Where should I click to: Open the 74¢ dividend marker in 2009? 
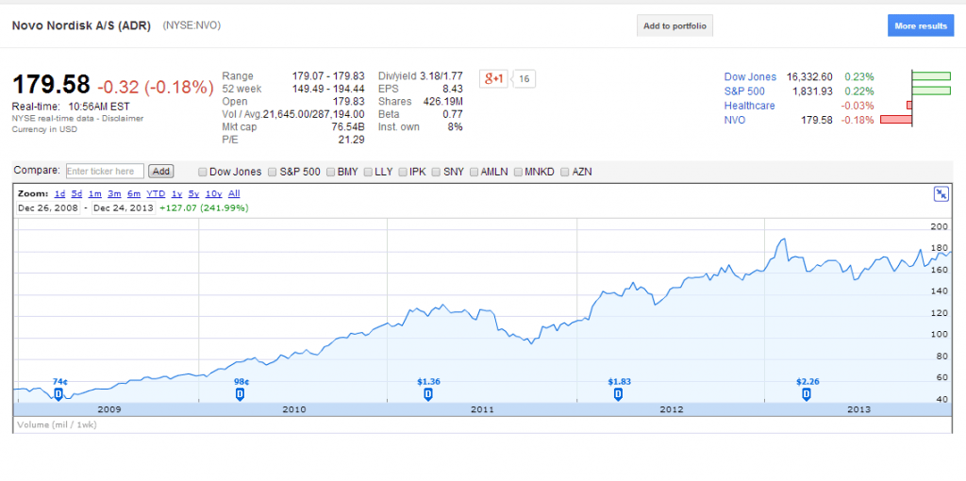(x=59, y=393)
